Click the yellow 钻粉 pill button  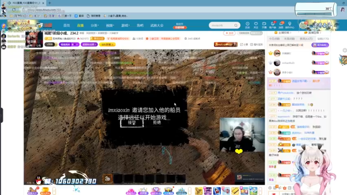(x=107, y=45)
